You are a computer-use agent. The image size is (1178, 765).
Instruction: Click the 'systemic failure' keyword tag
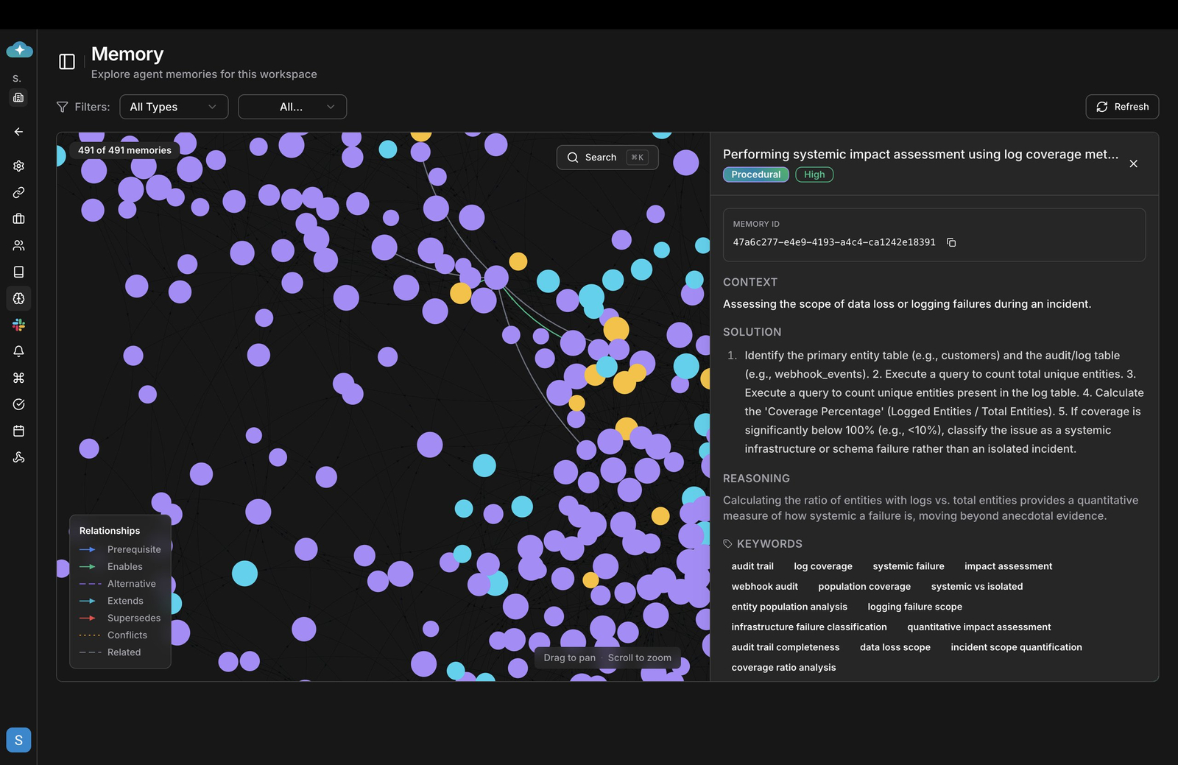[x=908, y=566]
